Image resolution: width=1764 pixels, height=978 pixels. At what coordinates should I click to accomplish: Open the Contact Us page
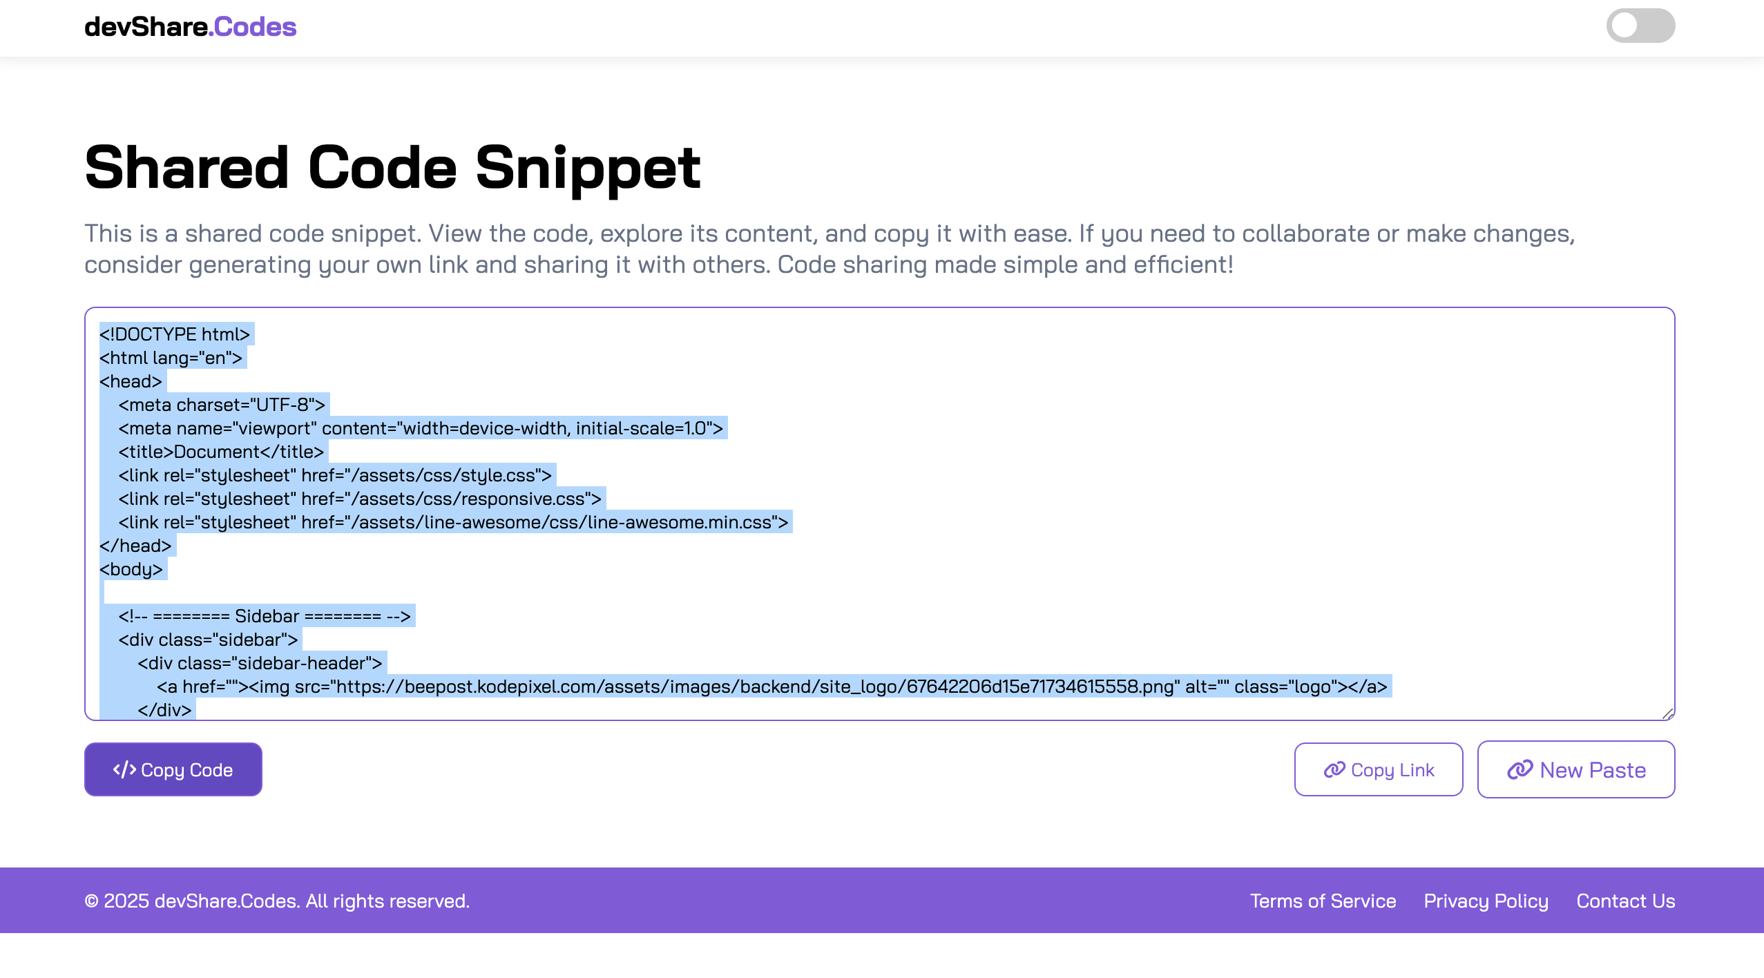(1626, 901)
